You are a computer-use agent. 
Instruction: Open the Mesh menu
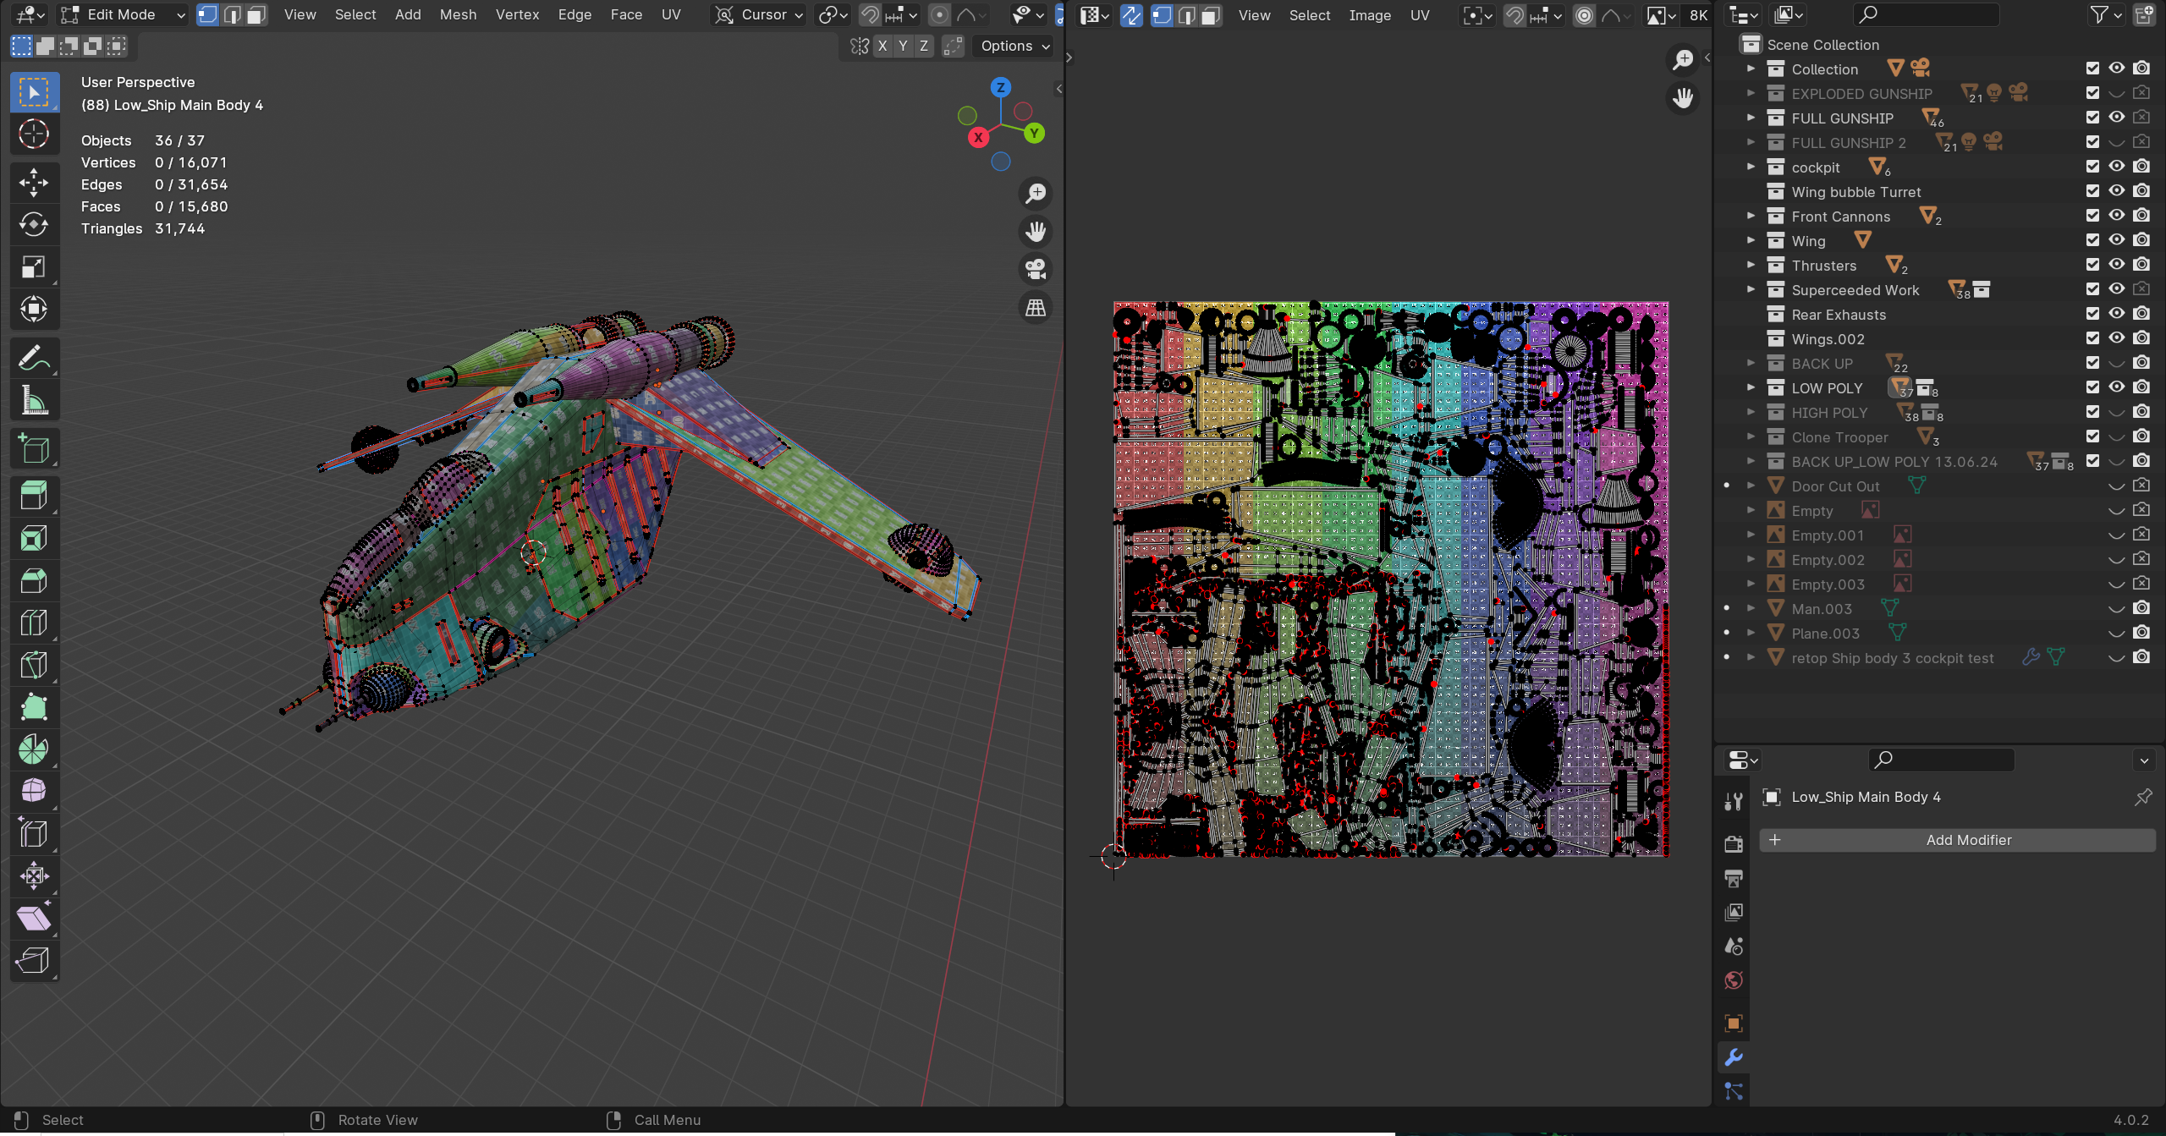pyautogui.click(x=458, y=14)
